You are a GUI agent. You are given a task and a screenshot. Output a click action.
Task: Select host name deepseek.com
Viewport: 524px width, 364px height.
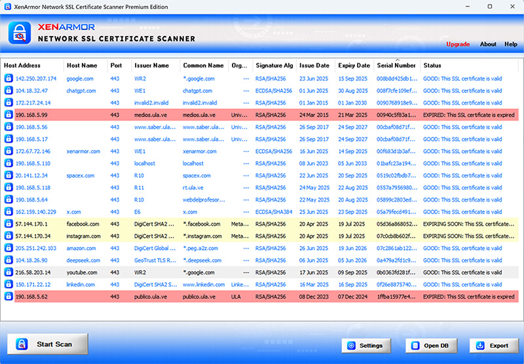tap(83, 261)
